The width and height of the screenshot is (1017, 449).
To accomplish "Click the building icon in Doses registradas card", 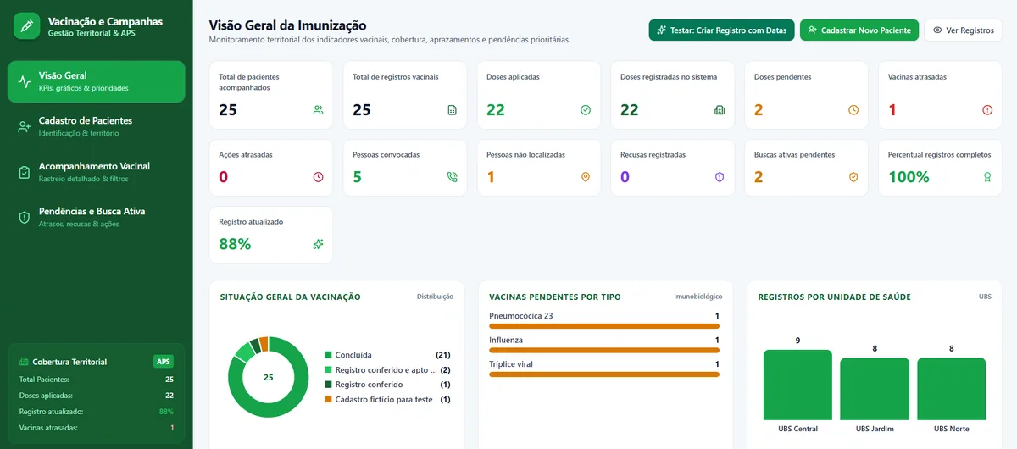I will pyautogui.click(x=720, y=110).
